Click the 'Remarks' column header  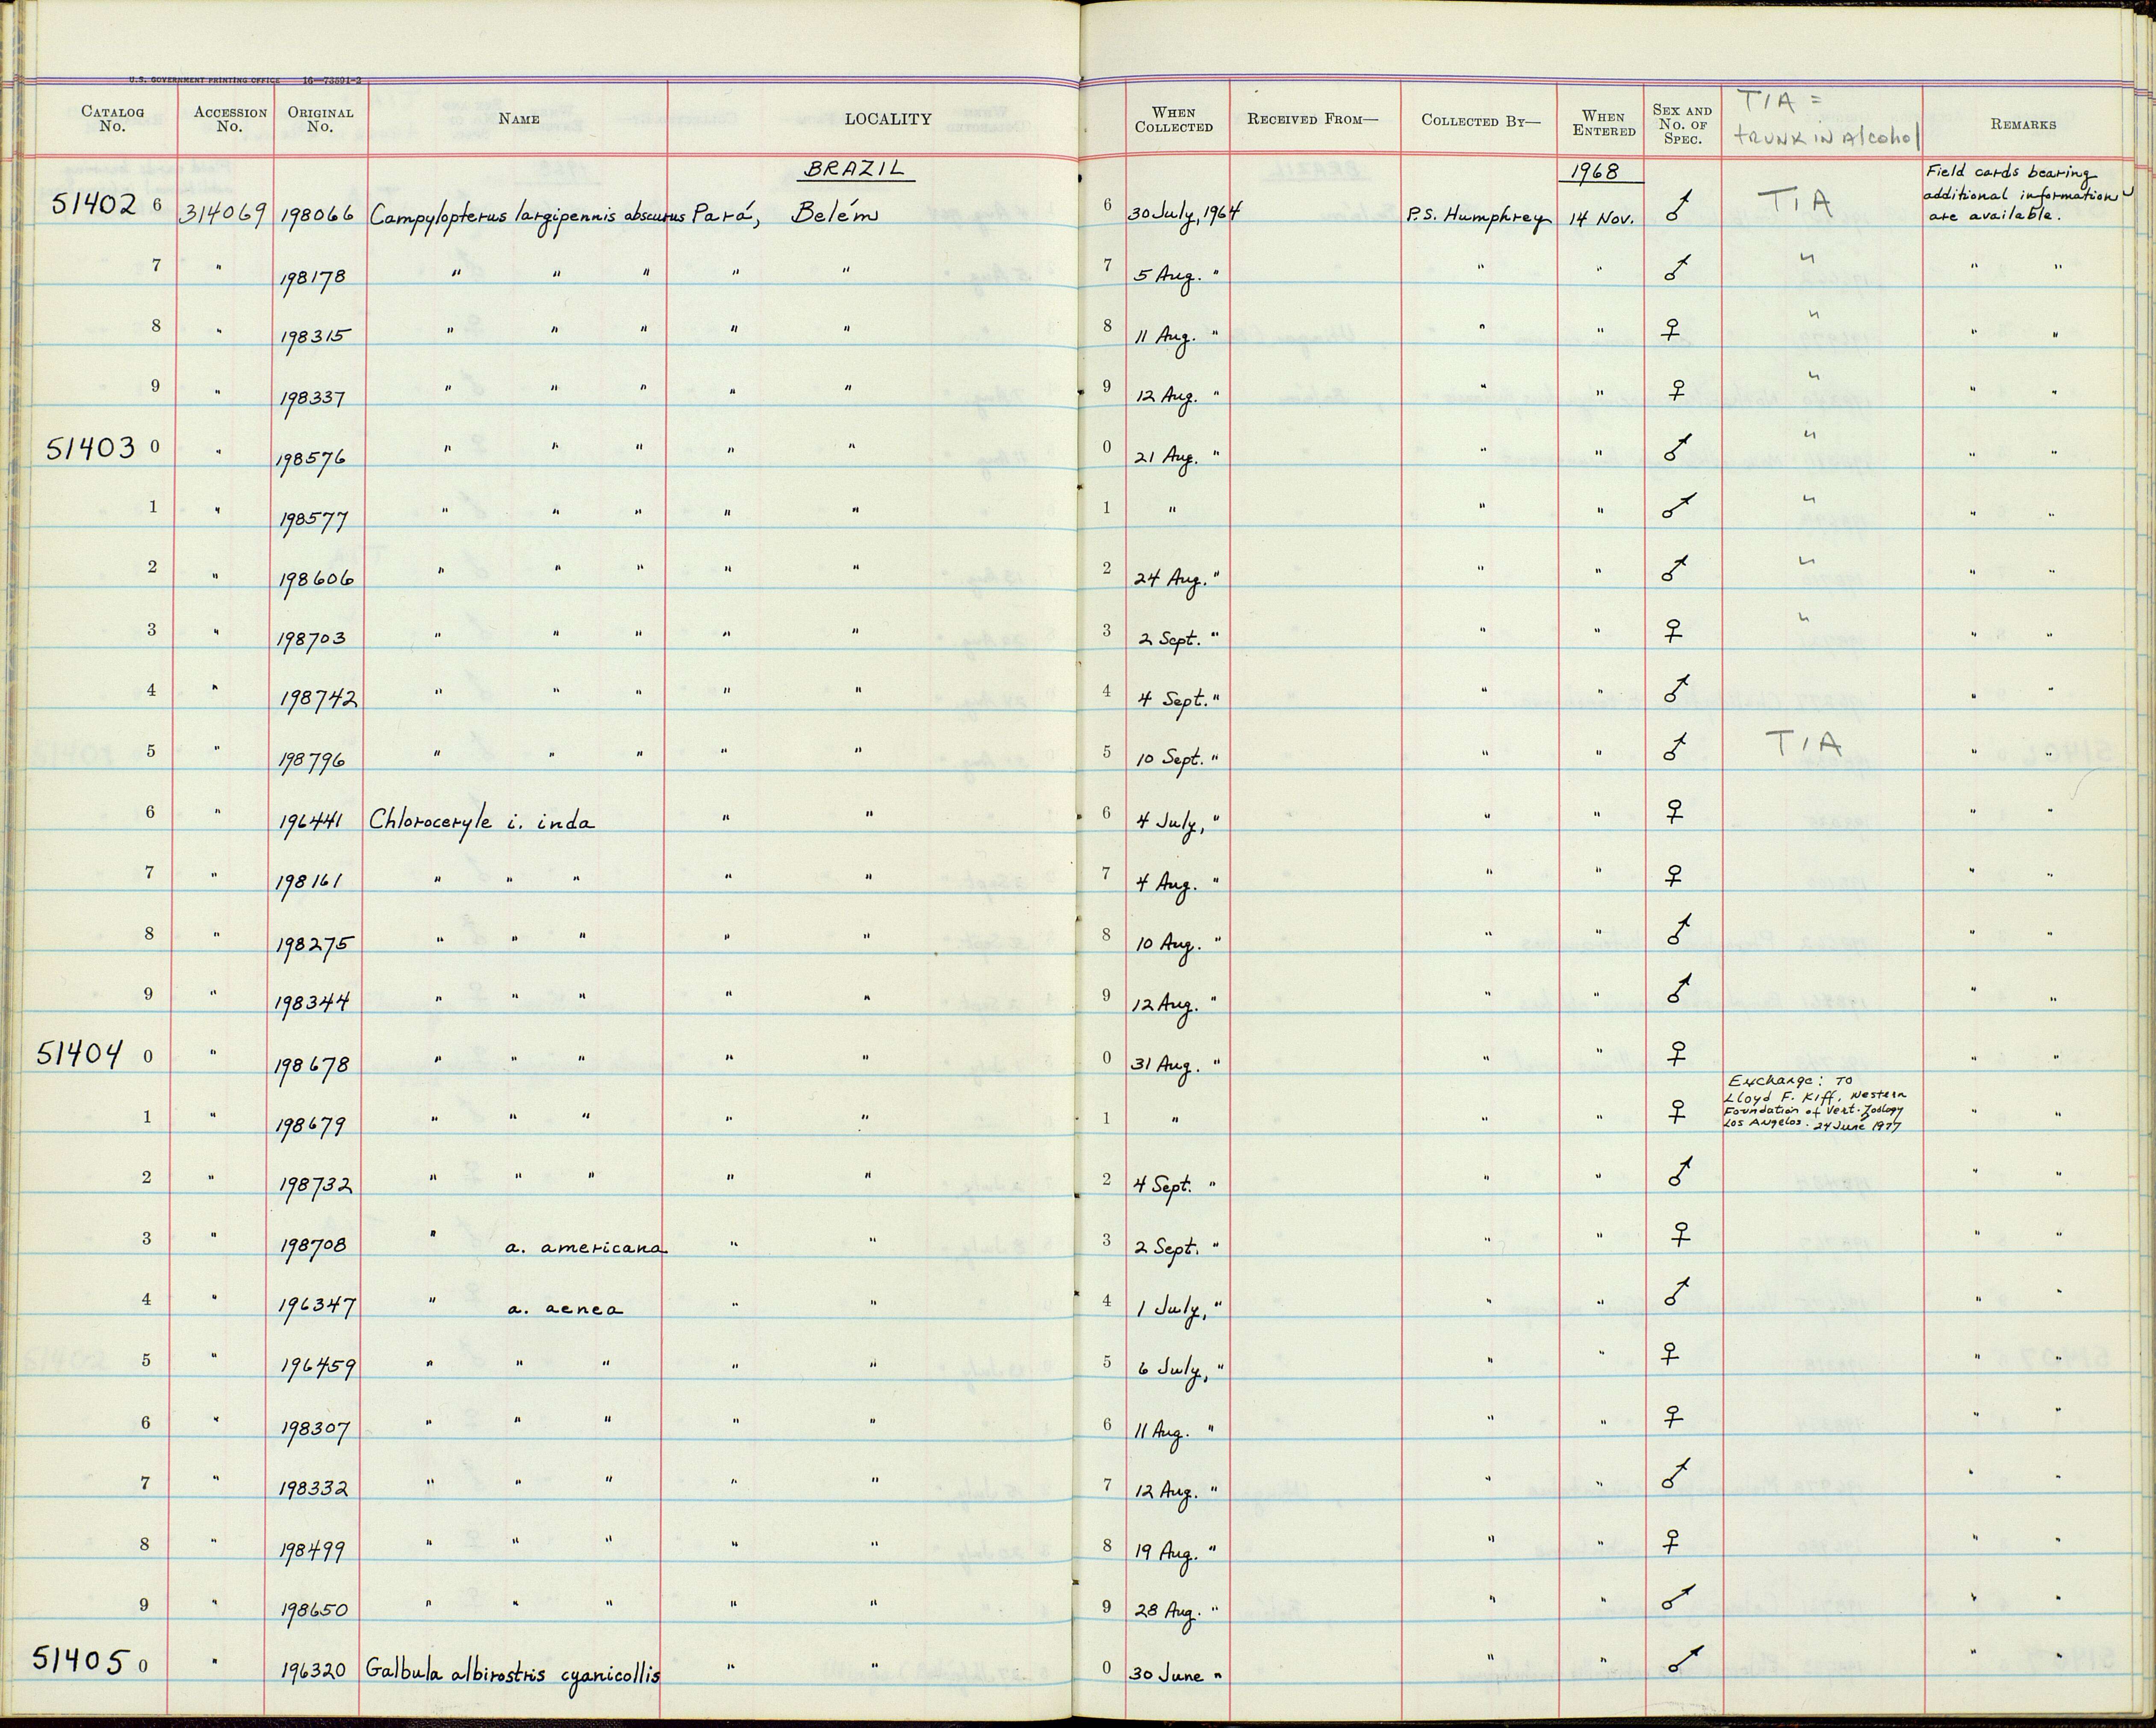pyautogui.click(x=2023, y=125)
